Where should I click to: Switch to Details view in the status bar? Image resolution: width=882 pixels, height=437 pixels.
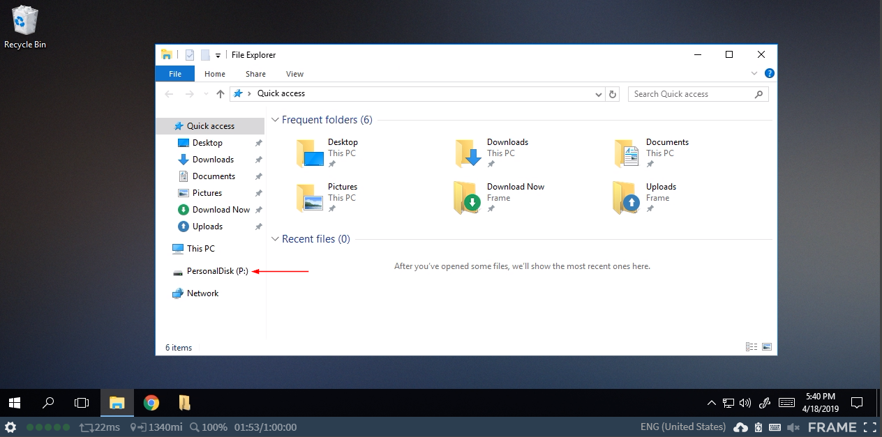click(x=752, y=346)
